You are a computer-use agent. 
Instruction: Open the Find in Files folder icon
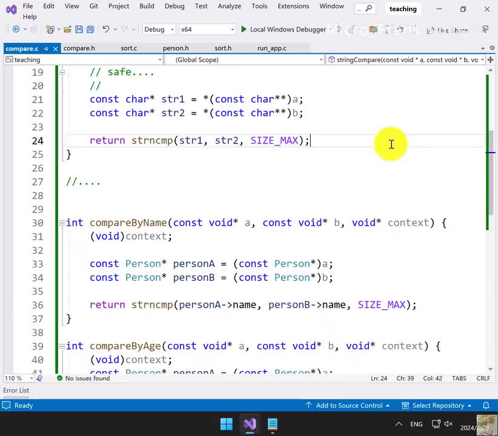[373, 30]
